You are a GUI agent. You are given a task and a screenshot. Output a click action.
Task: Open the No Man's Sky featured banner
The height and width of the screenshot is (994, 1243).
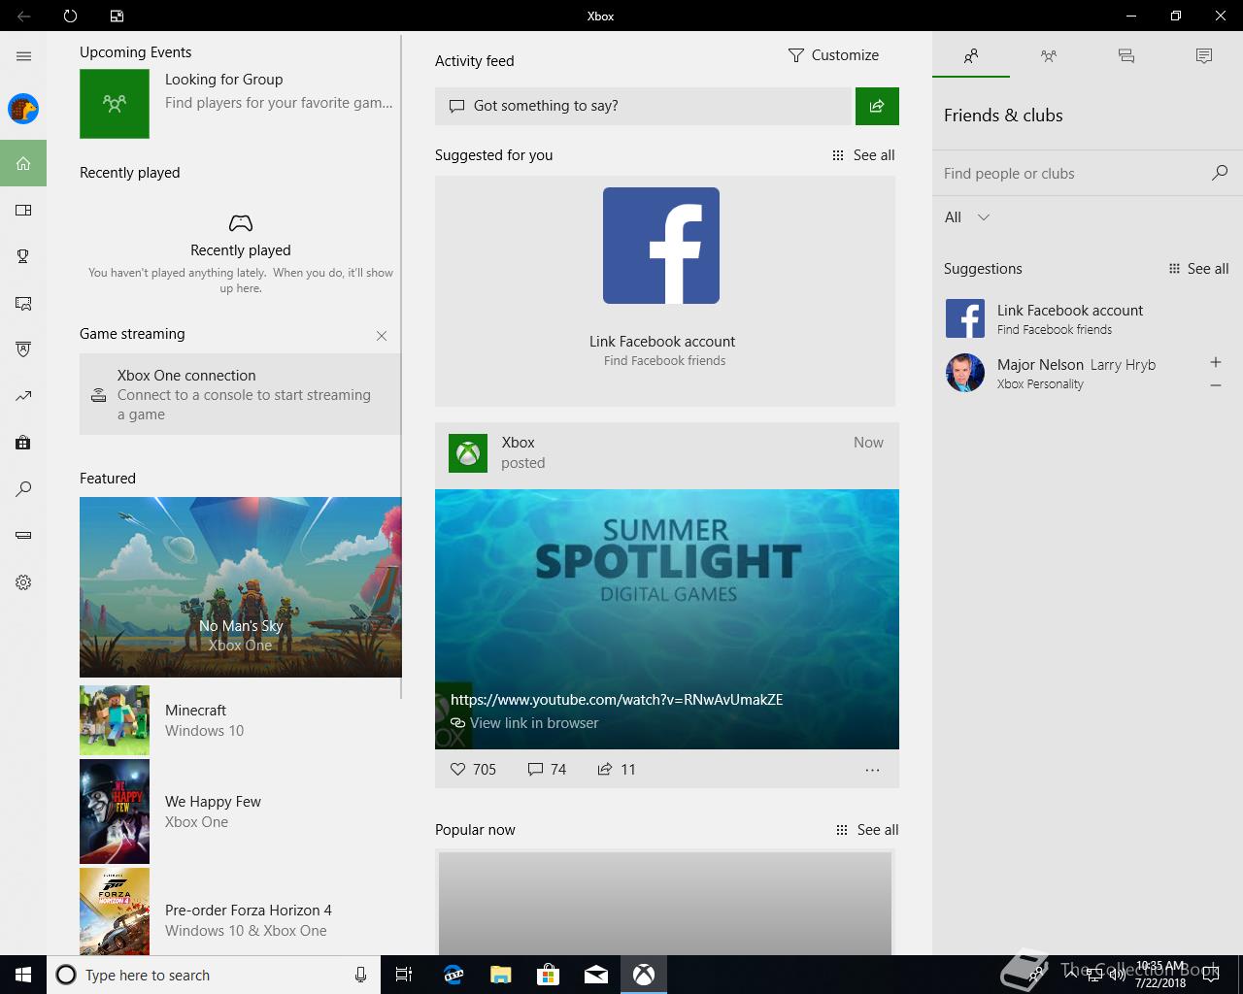(241, 587)
